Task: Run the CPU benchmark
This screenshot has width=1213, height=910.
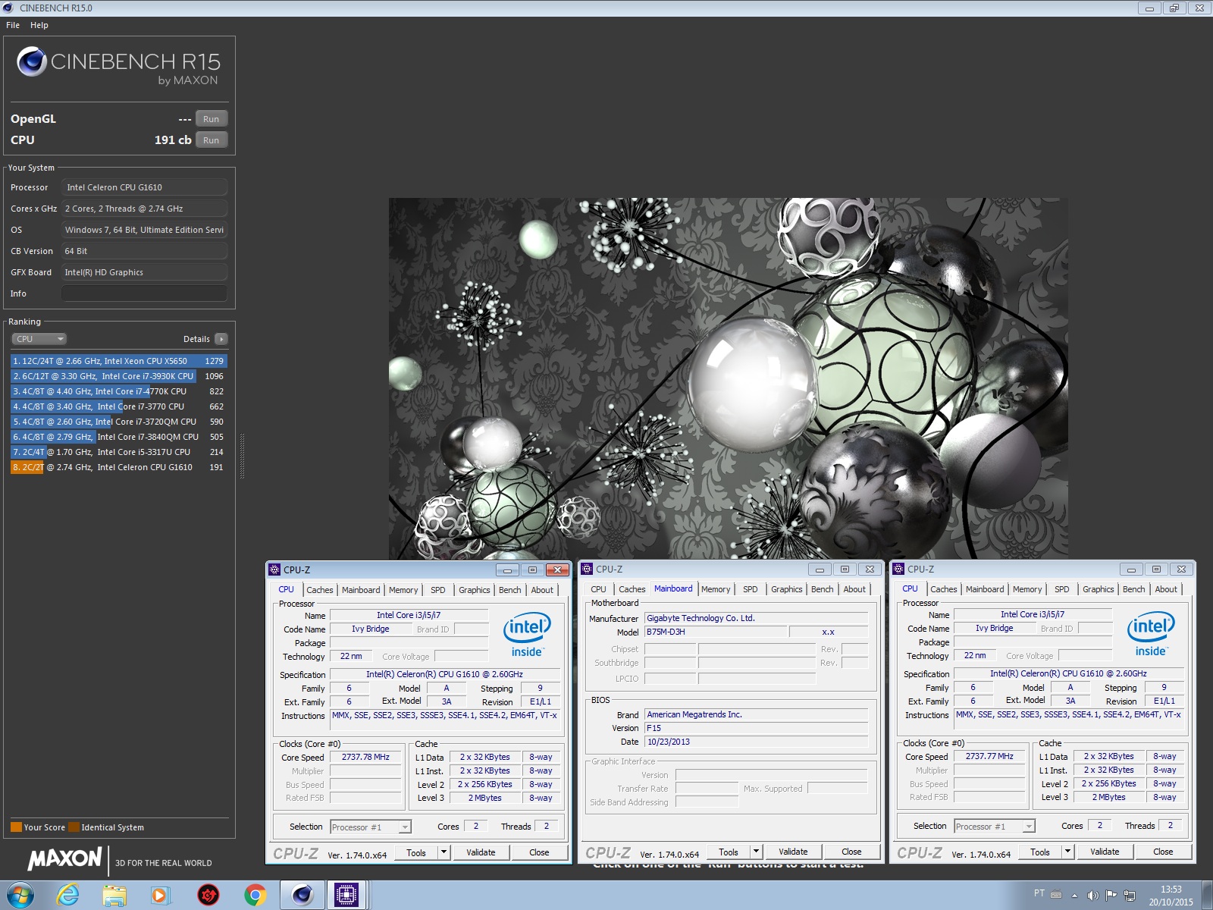Action: tap(212, 140)
